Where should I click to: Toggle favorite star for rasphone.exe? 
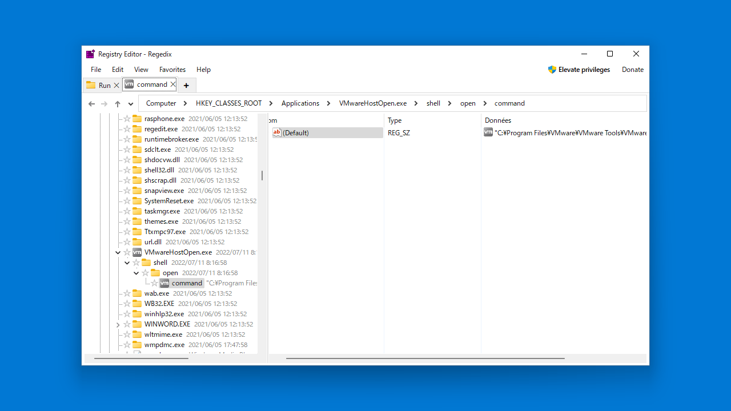click(127, 119)
